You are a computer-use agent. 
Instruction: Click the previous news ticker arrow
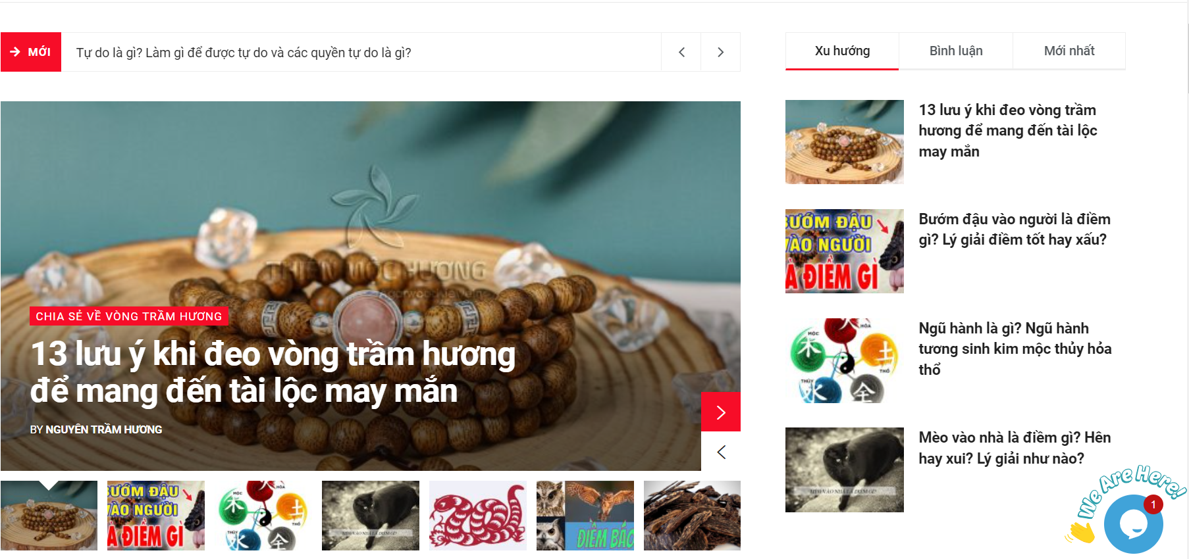[x=681, y=52]
